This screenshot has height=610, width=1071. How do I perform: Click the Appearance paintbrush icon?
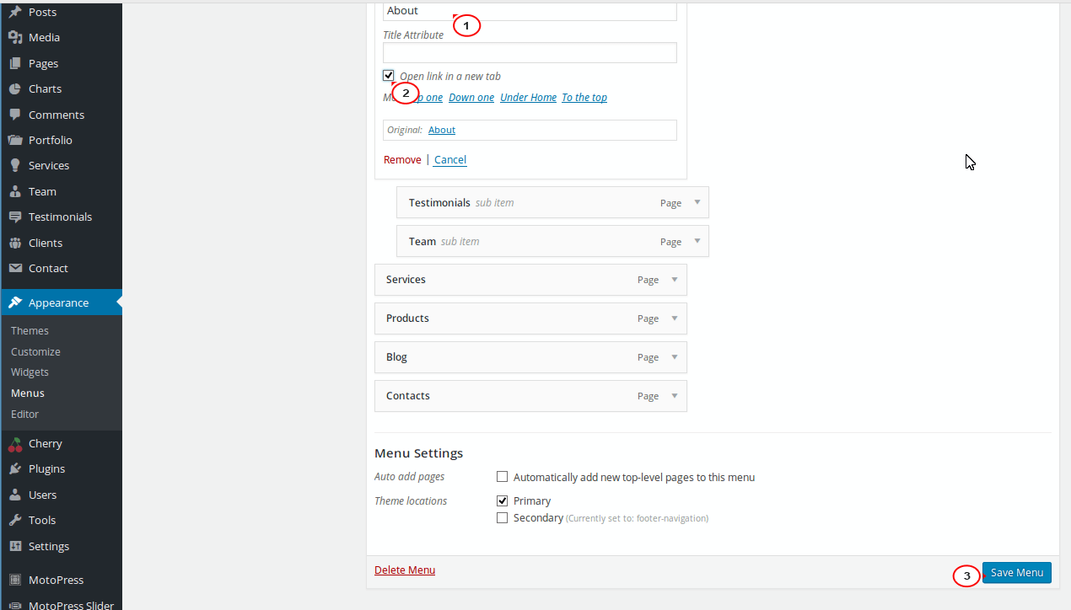[x=15, y=302]
